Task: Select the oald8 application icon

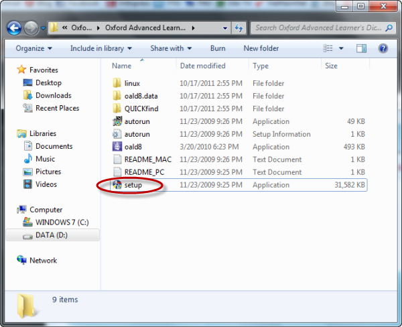Action: pos(117,147)
